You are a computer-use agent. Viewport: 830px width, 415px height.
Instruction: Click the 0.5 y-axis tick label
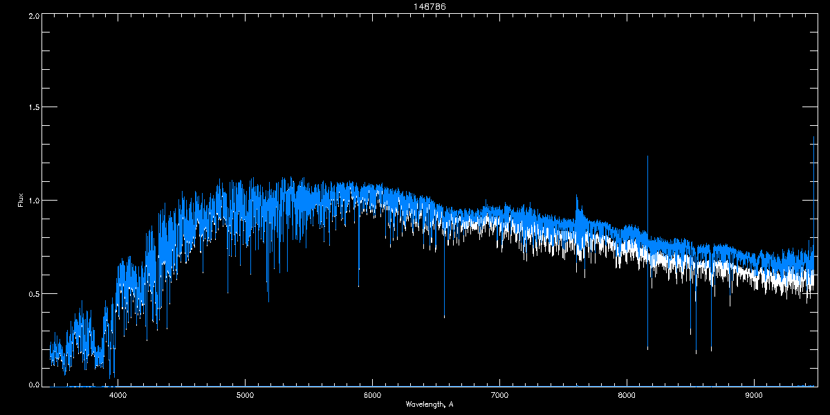(x=33, y=293)
